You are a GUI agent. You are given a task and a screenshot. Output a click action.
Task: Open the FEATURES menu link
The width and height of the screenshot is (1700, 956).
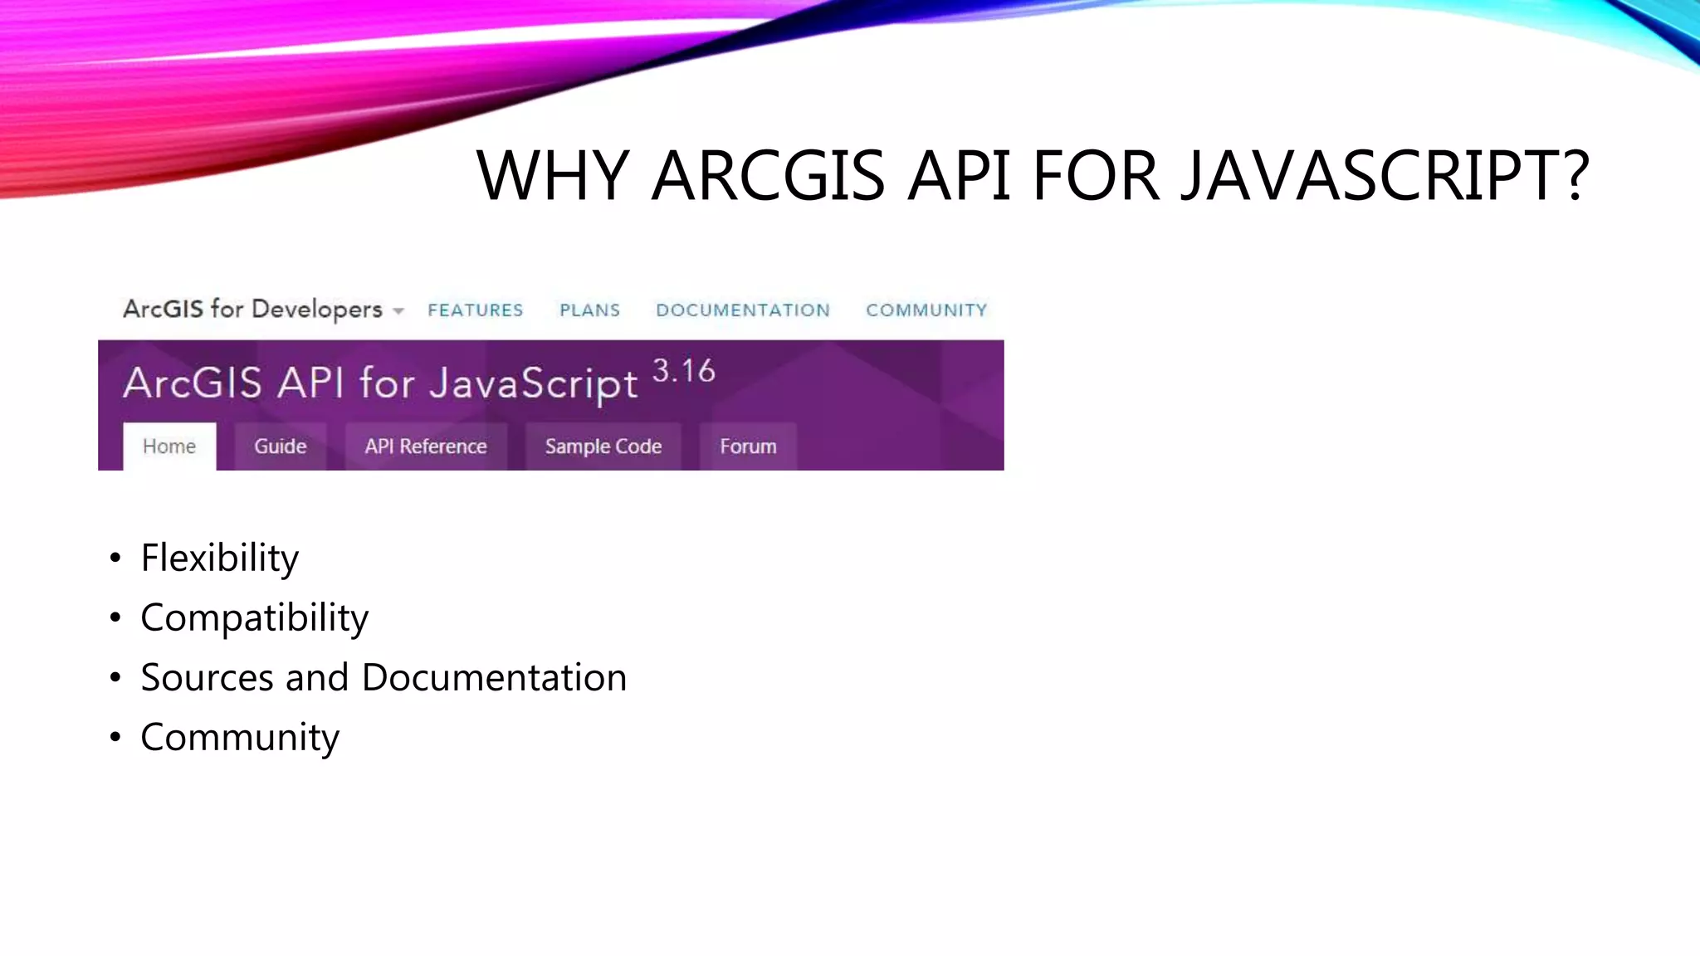click(x=476, y=310)
